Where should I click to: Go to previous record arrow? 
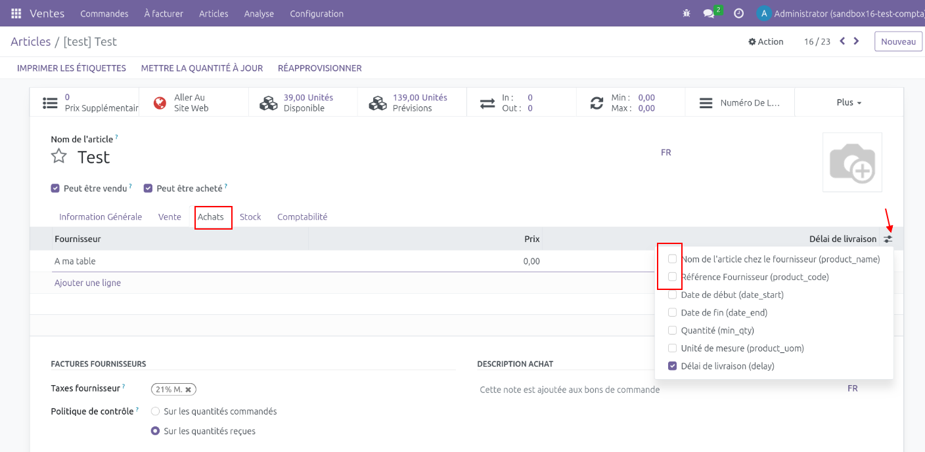[x=842, y=41]
